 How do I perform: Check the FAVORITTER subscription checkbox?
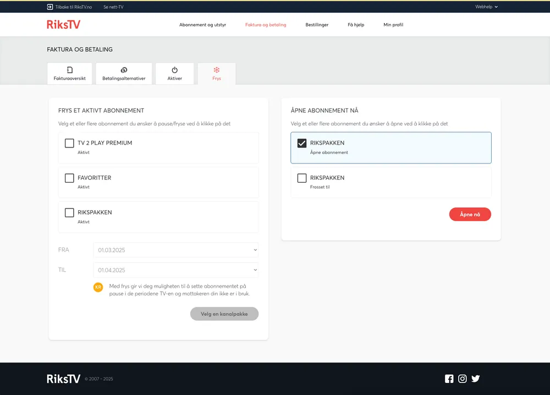pos(69,178)
